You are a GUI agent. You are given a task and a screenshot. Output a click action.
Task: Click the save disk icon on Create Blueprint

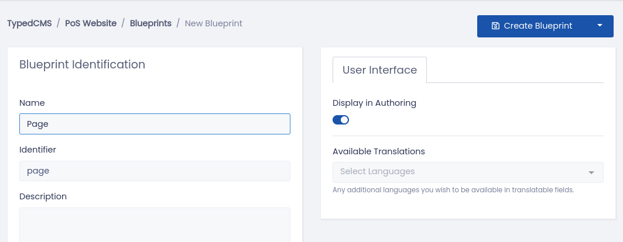(x=495, y=26)
